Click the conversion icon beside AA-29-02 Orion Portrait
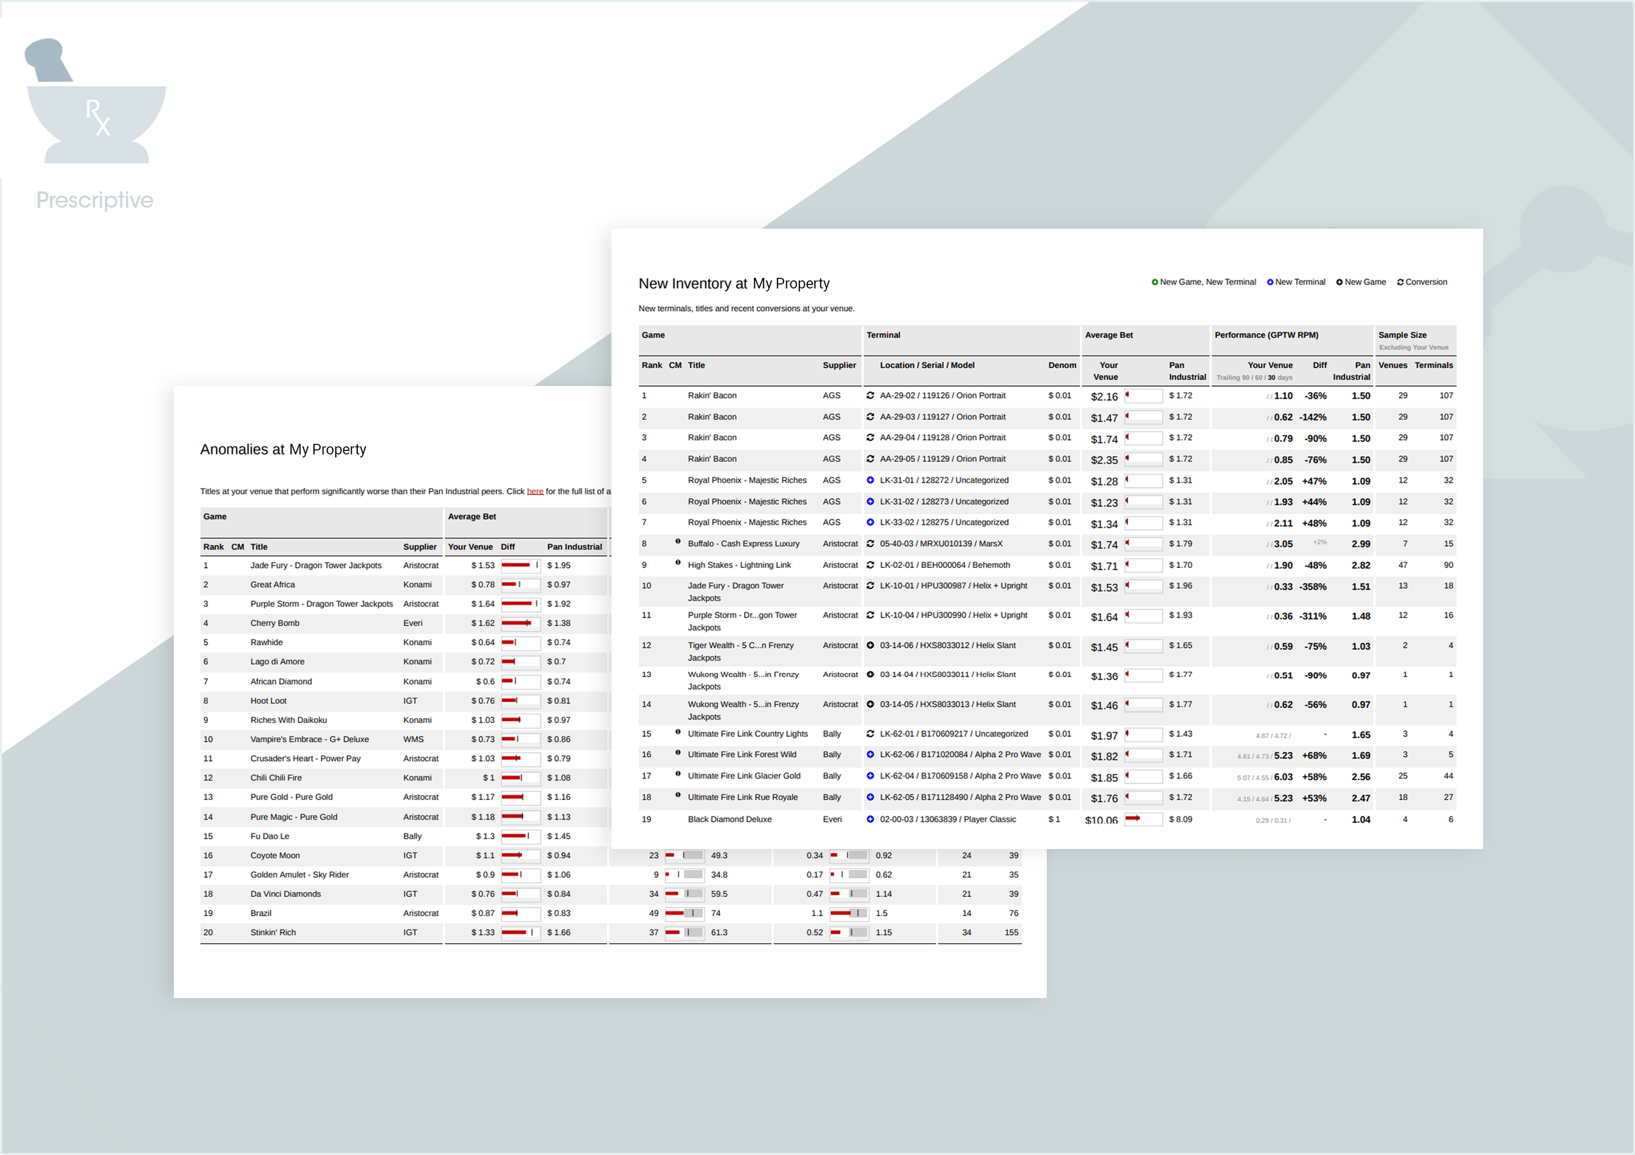This screenshot has width=1635, height=1155. (x=870, y=396)
